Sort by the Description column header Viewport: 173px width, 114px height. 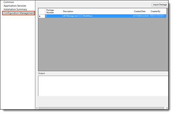coord(97,11)
